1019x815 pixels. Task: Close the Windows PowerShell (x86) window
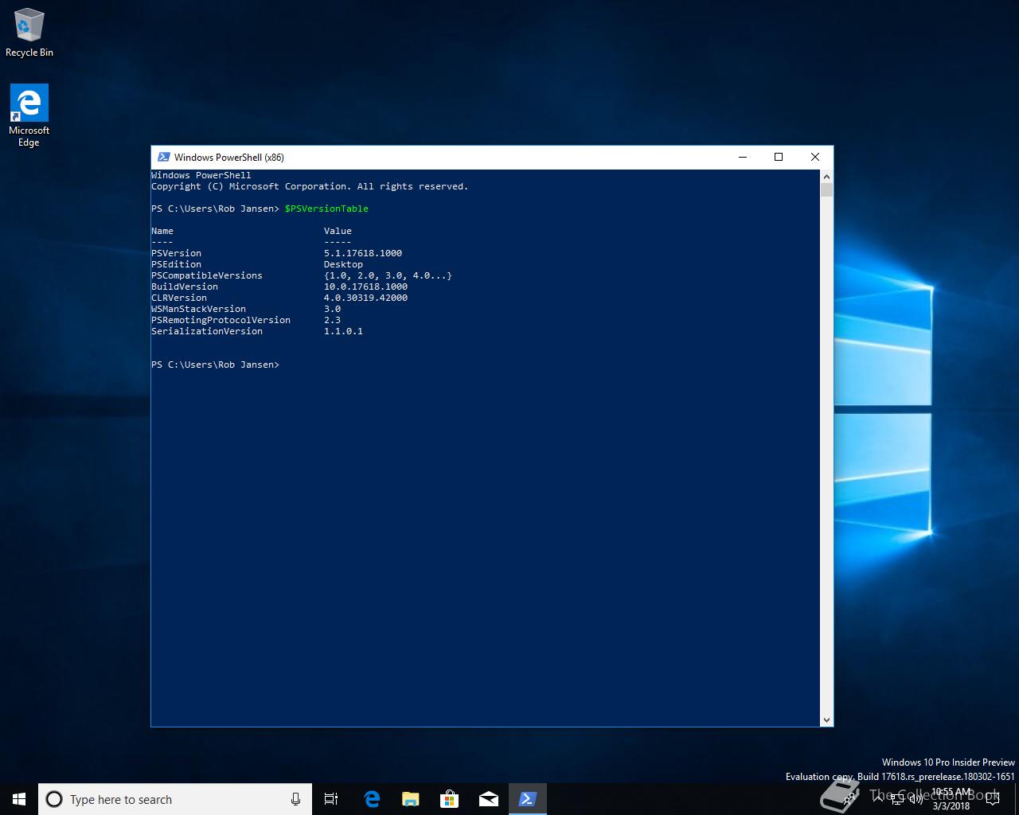[814, 157]
